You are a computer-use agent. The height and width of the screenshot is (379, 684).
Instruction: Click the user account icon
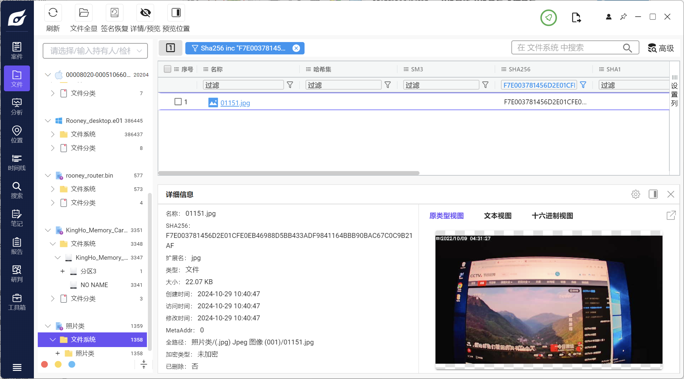[608, 17]
